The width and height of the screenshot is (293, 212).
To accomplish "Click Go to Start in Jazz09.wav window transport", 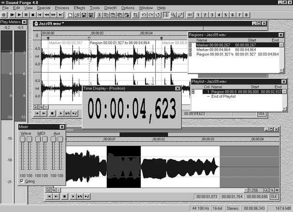I will point(37,113).
